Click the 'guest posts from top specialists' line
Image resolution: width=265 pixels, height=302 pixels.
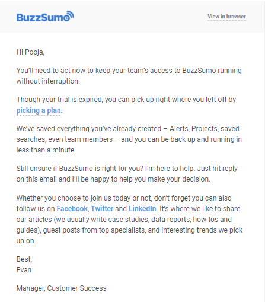point(129,230)
